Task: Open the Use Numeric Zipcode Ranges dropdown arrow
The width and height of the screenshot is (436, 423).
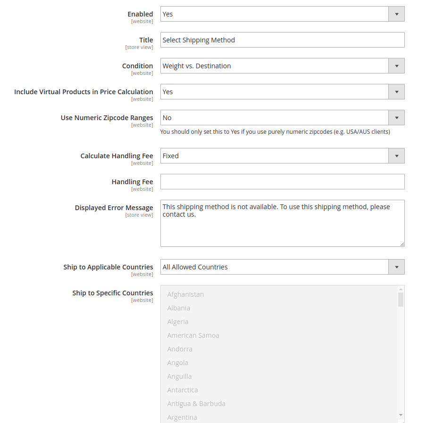Action: (x=397, y=117)
